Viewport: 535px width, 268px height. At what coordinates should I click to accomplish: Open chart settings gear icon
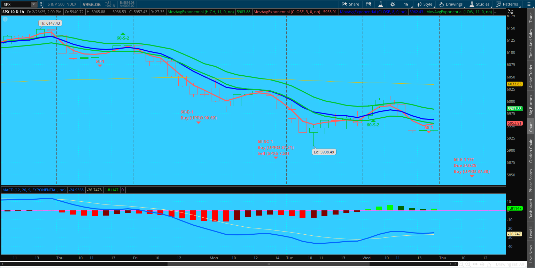(x=393, y=4)
